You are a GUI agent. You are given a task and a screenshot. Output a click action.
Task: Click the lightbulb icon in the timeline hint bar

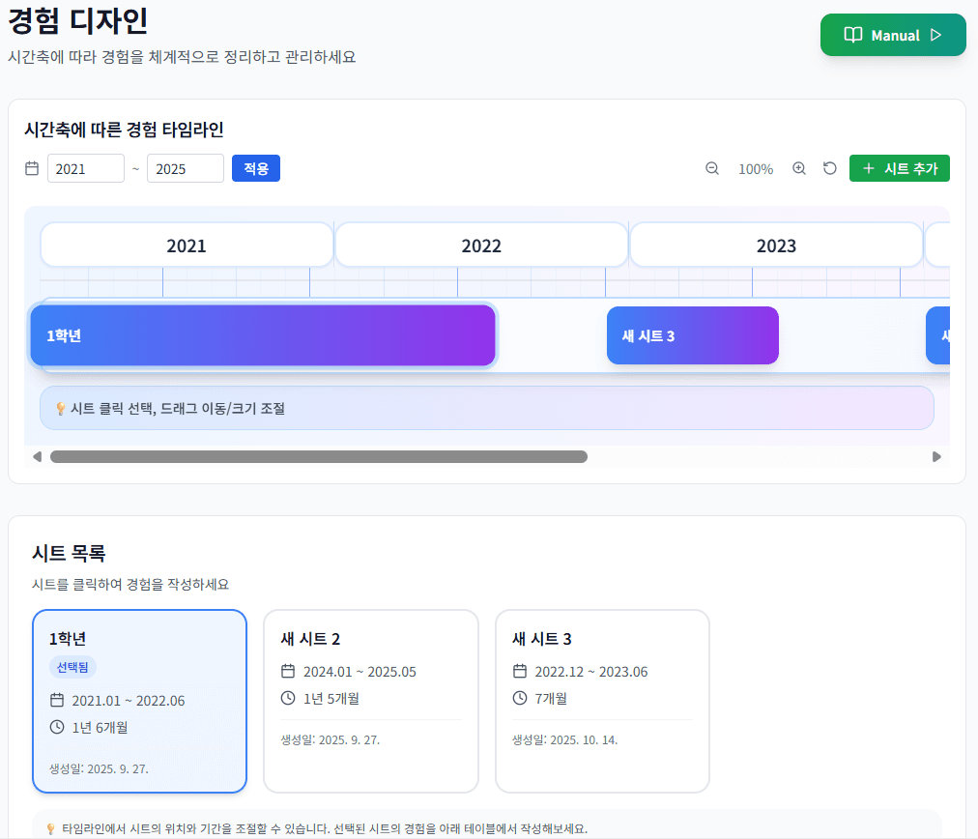(x=63, y=408)
